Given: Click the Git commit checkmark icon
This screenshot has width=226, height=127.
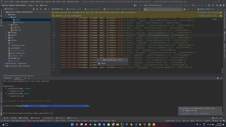Looking at the screenshot, I should 202,5.
